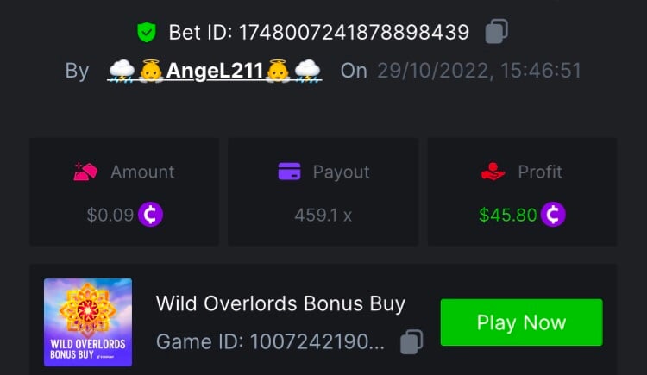Click the $0.09 amount value

click(110, 215)
